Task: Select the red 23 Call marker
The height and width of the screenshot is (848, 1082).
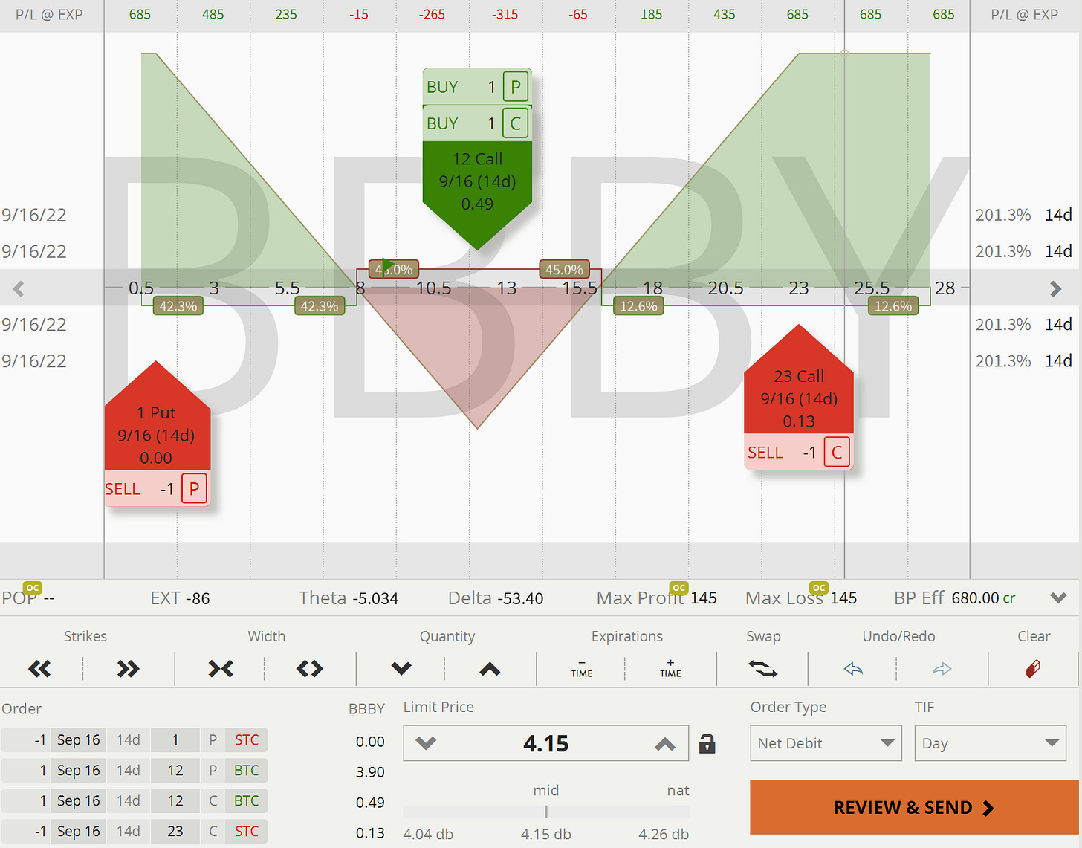Action: [x=799, y=386]
